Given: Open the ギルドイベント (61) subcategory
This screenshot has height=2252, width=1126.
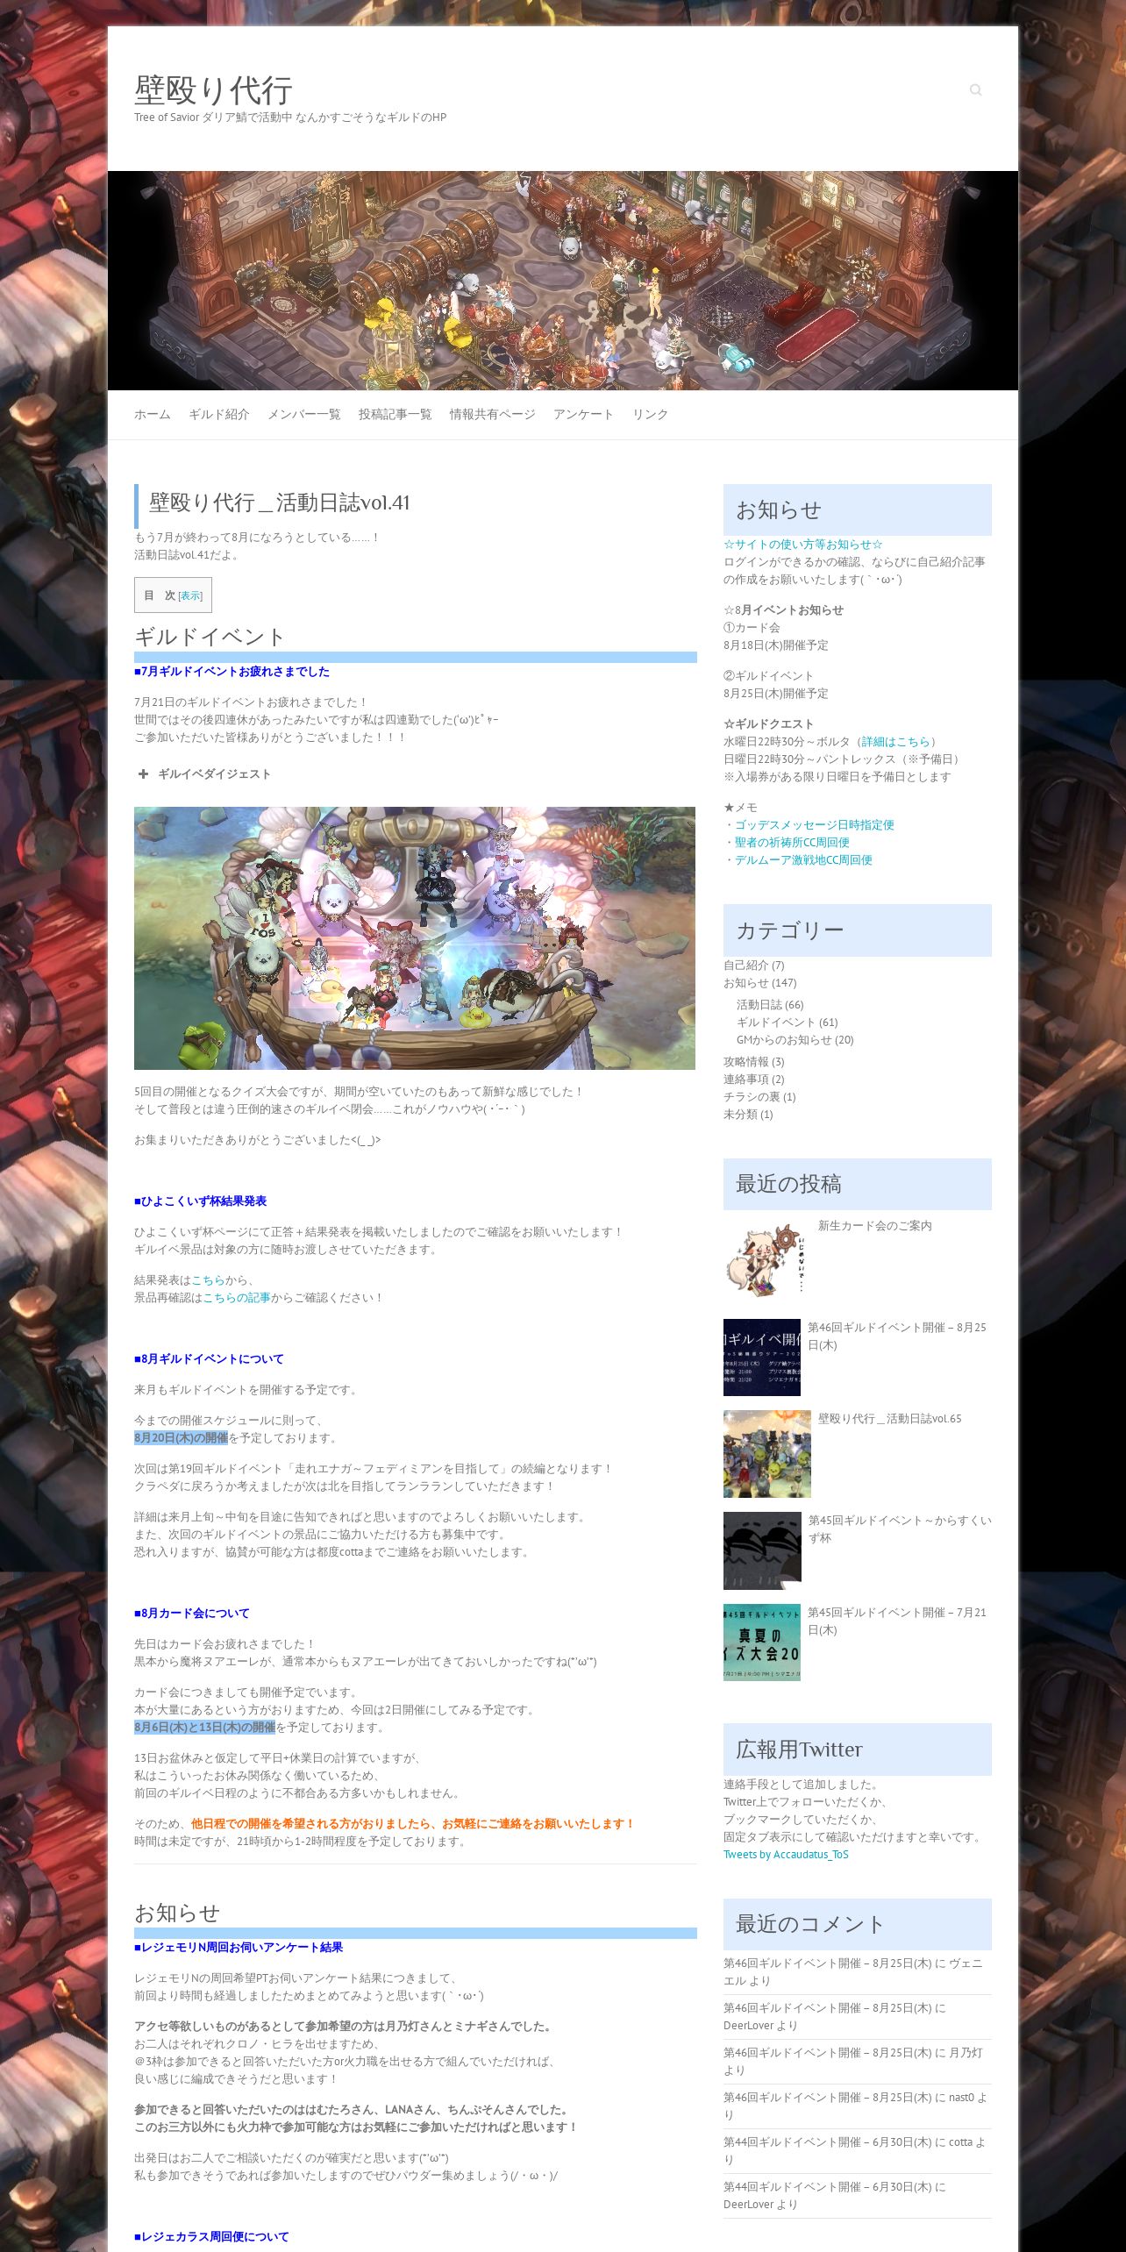Looking at the screenshot, I should pos(787,1022).
